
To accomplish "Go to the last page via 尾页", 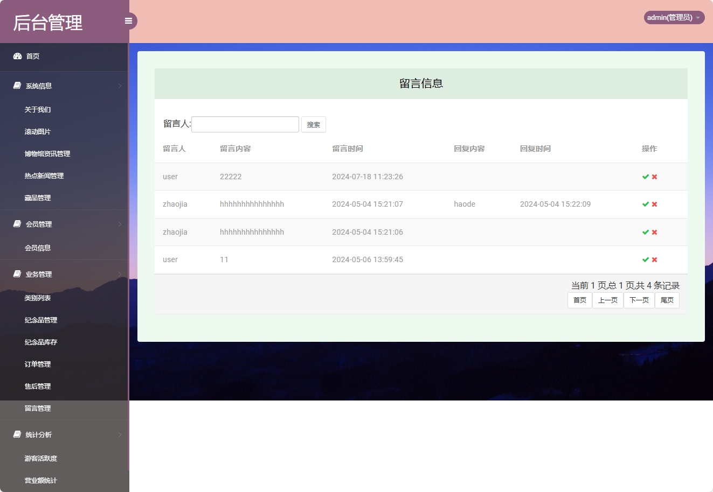I will tap(667, 300).
